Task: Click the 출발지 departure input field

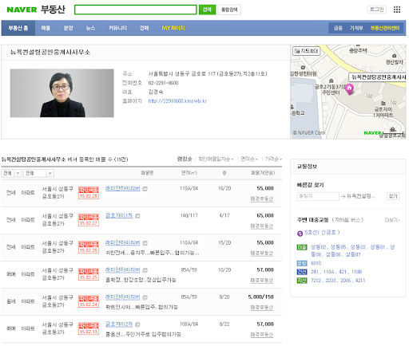Action: coord(318,196)
